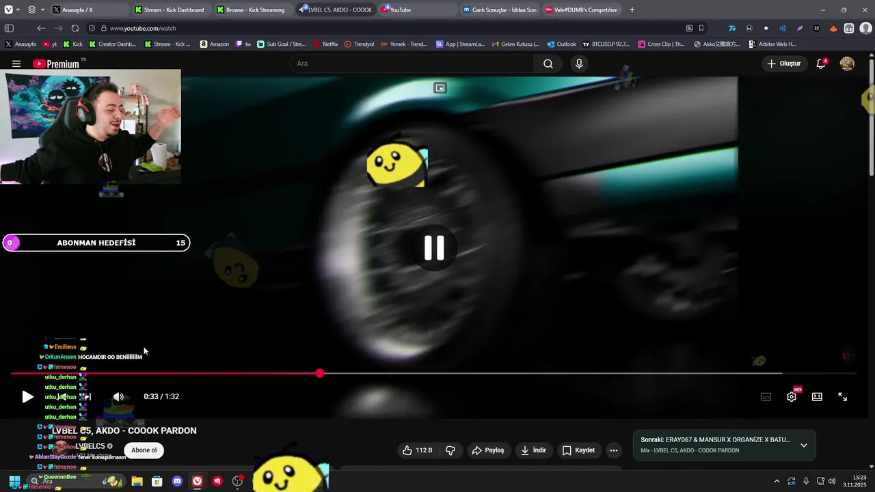Play the video with the play button
The width and height of the screenshot is (875, 492).
point(27,397)
